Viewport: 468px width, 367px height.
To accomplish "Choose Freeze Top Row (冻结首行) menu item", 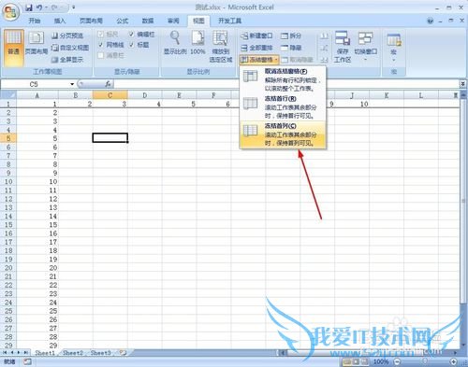I will [283, 107].
